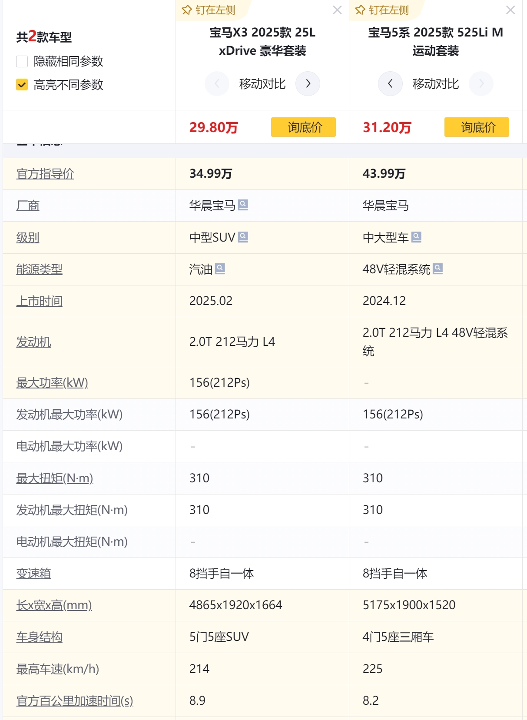Open info icon beside X3 manufacturer 华晨宝马

point(243,205)
